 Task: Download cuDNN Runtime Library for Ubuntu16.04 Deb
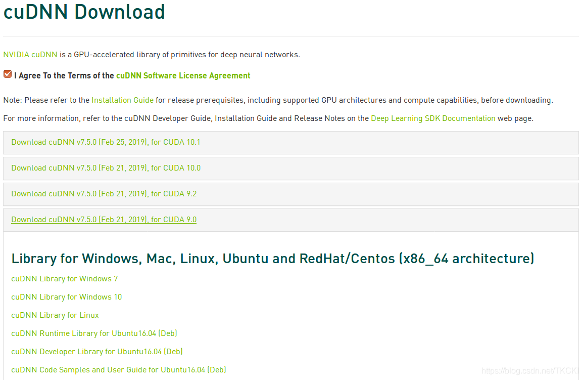coord(94,333)
